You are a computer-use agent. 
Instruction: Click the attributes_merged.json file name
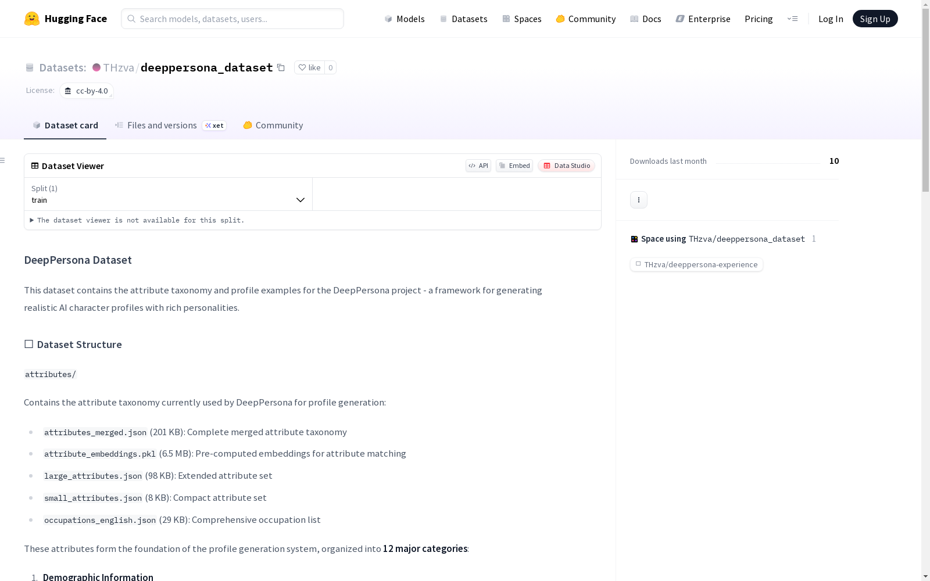pos(95,432)
